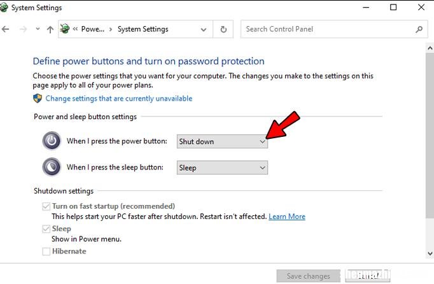Go up one level with up arrow

tap(50, 29)
